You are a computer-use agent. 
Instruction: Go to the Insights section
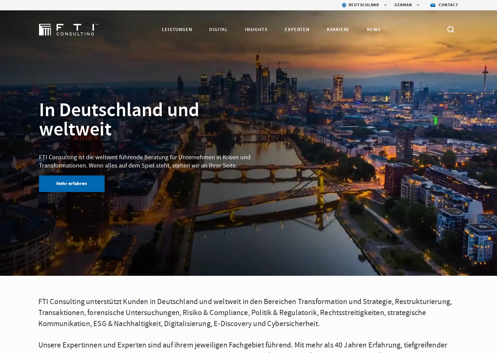[x=256, y=30]
